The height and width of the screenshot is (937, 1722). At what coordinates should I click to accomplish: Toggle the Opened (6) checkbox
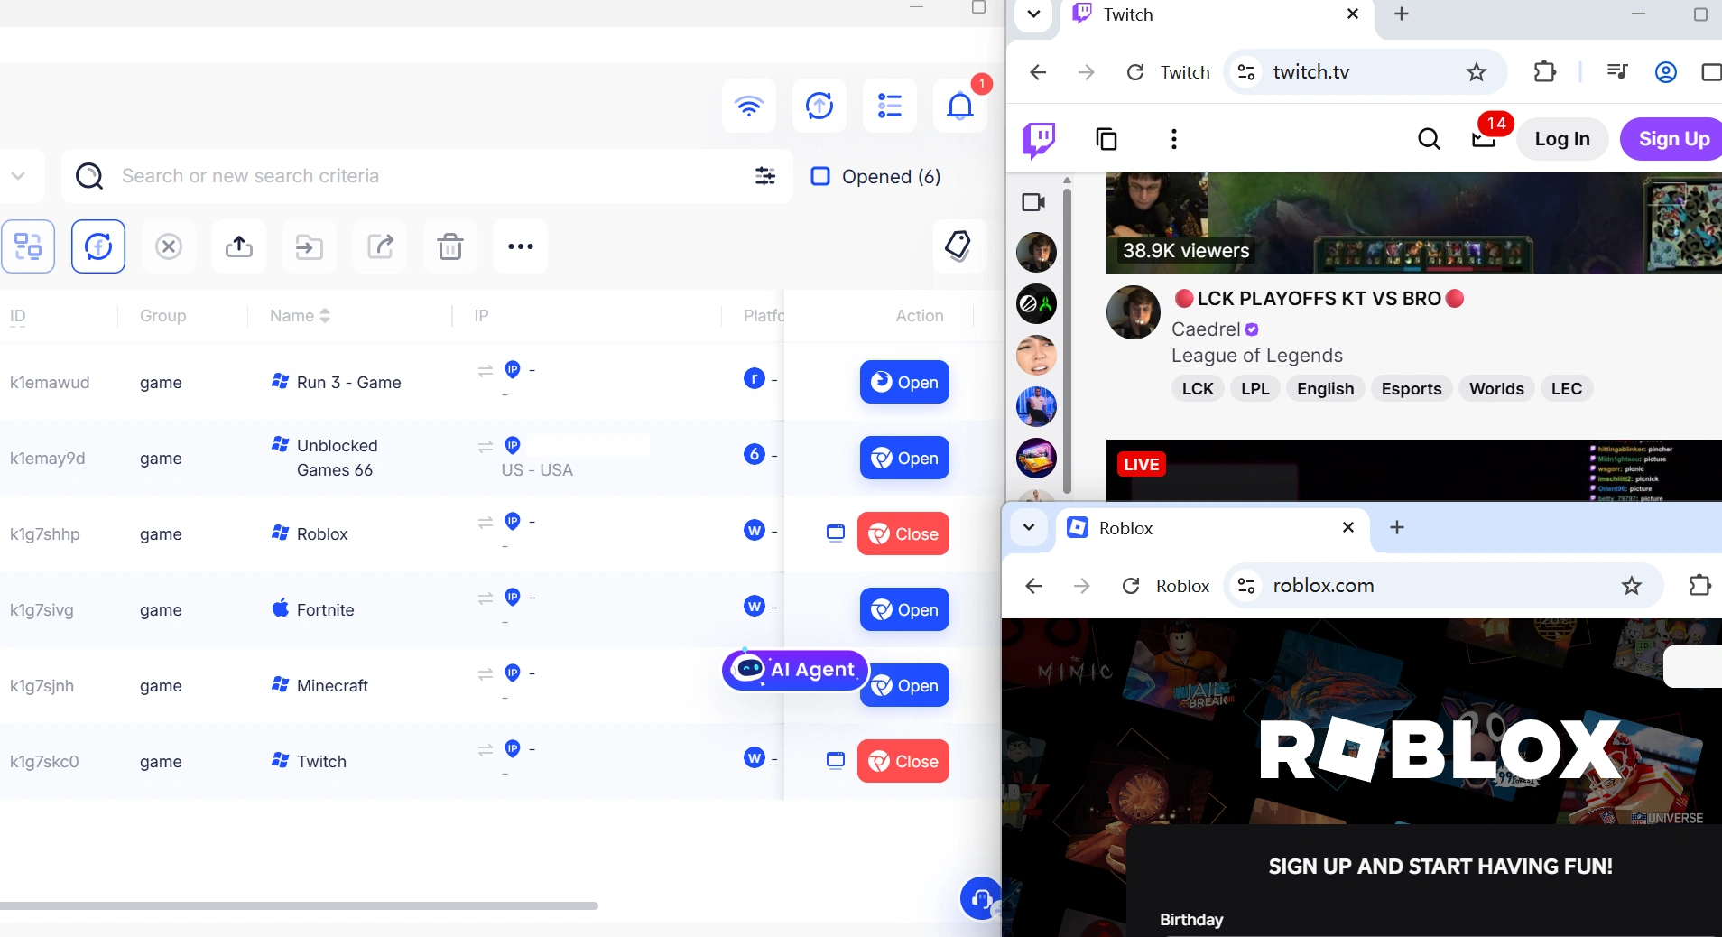[x=820, y=176]
